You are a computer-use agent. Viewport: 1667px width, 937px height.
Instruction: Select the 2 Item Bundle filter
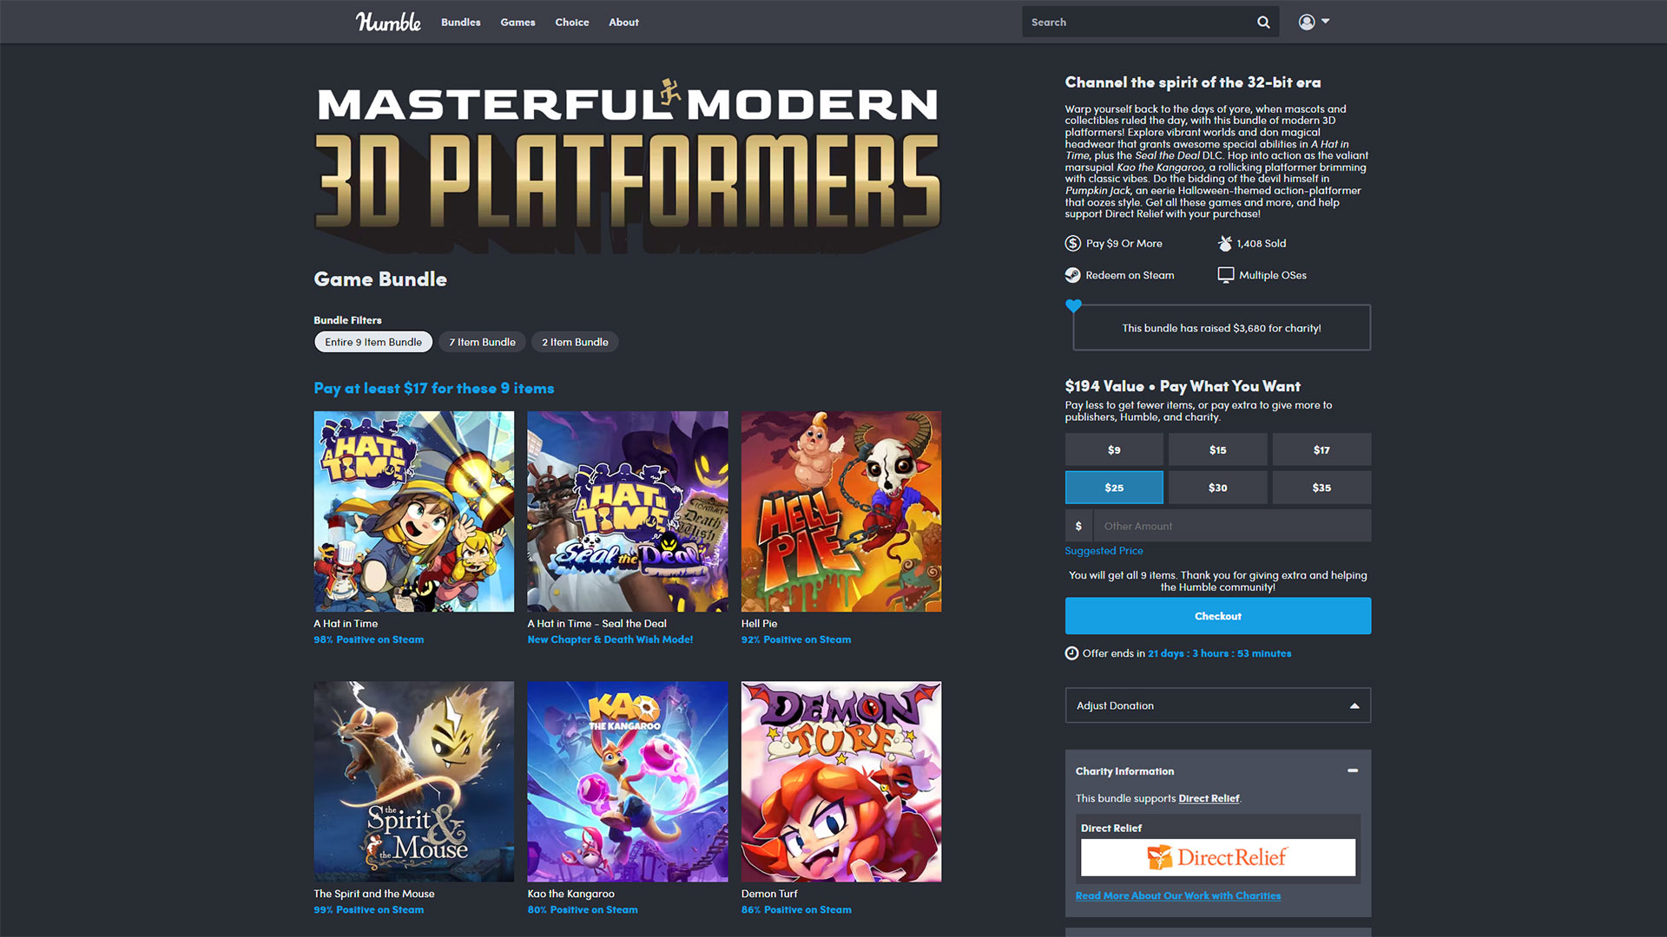(x=574, y=342)
